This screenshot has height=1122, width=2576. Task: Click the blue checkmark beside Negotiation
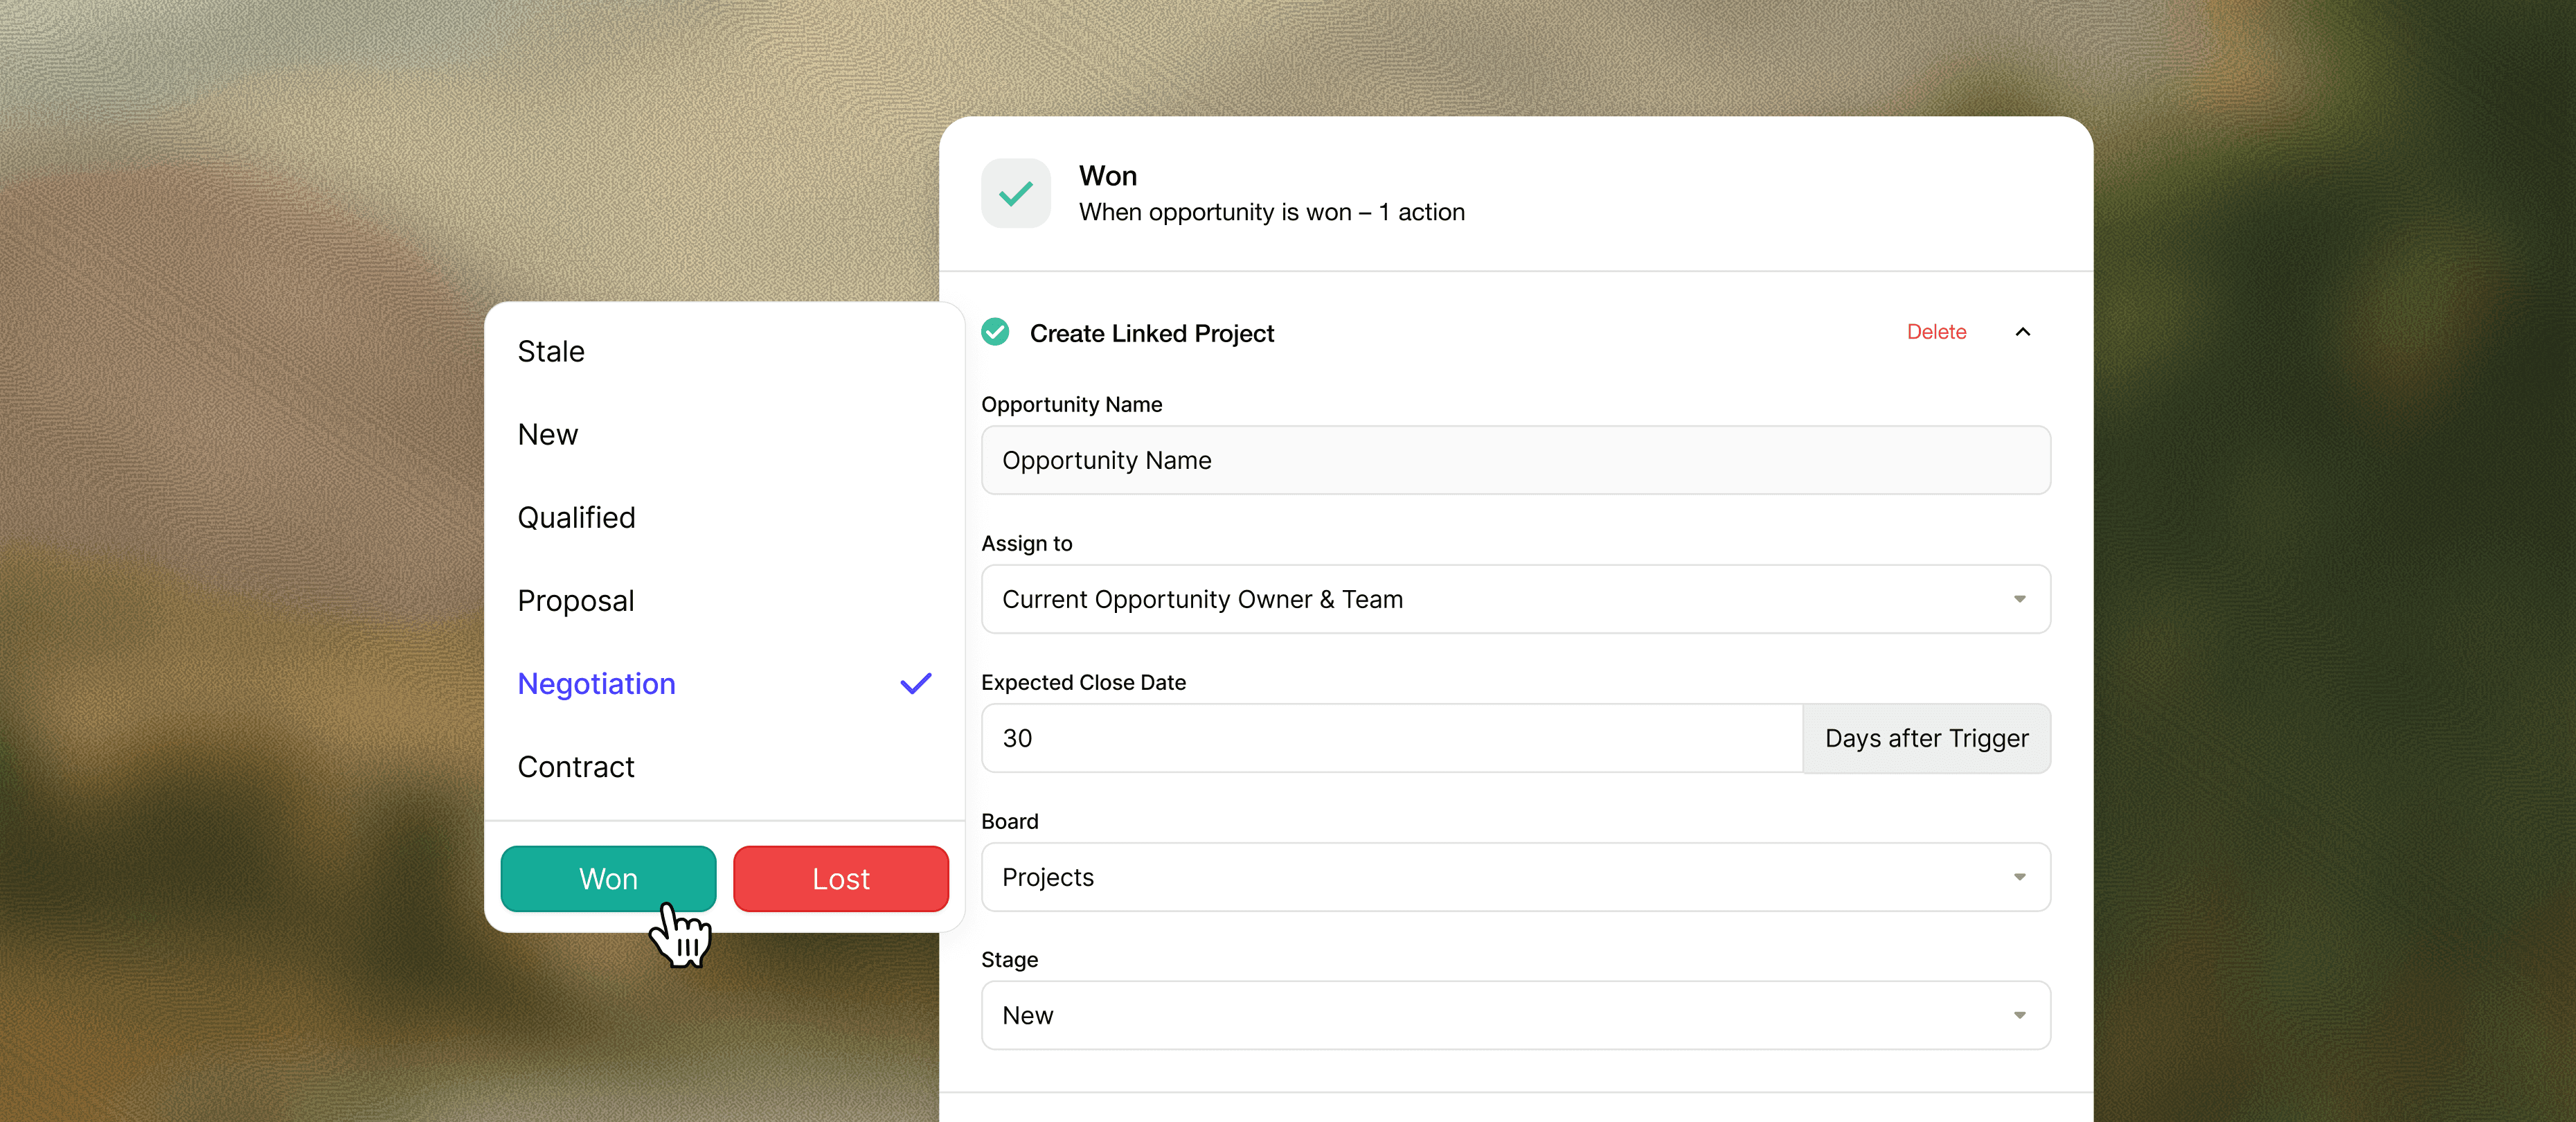[915, 684]
